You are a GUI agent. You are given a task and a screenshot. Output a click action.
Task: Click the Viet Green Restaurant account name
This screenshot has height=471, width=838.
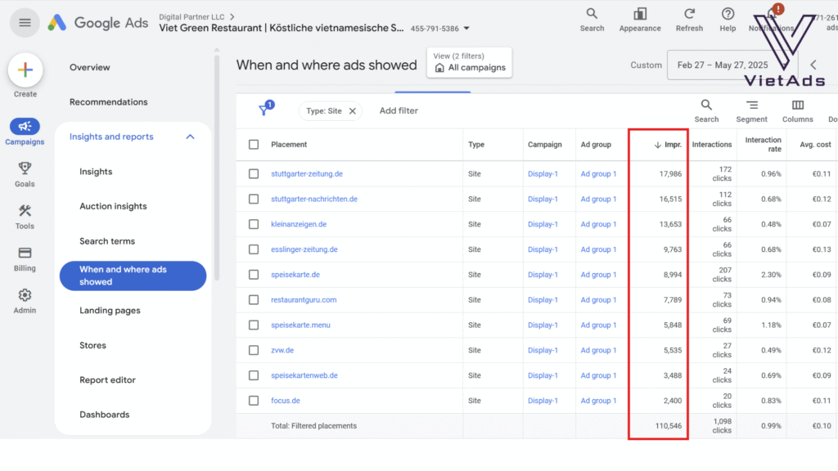[282, 29]
